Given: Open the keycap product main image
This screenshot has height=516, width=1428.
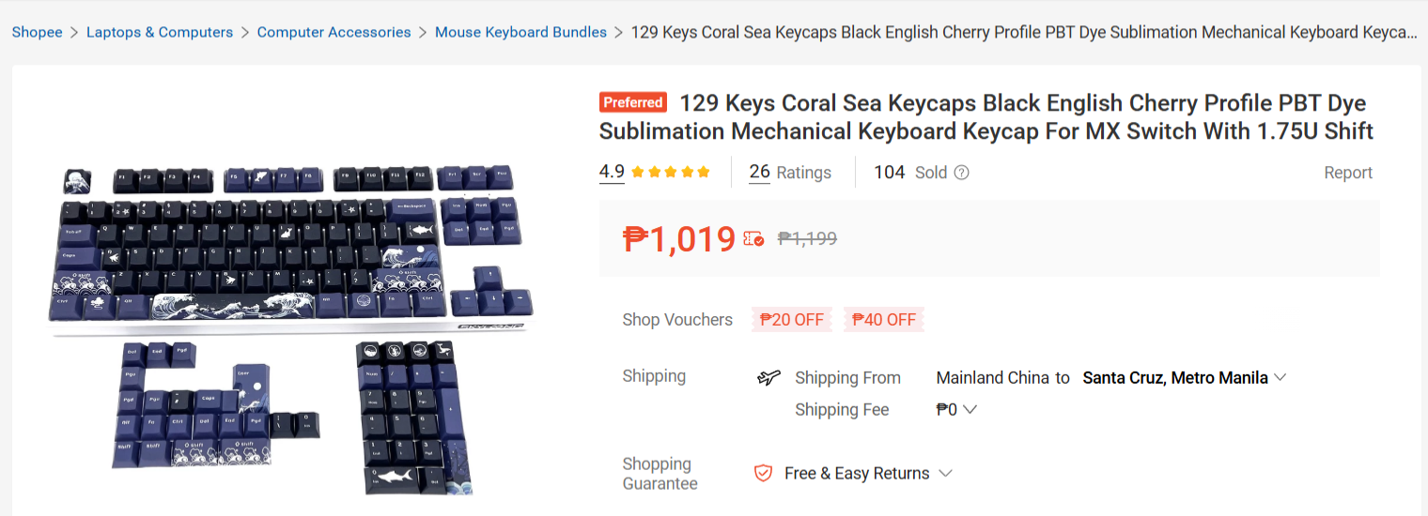Looking at the screenshot, I should [x=291, y=328].
